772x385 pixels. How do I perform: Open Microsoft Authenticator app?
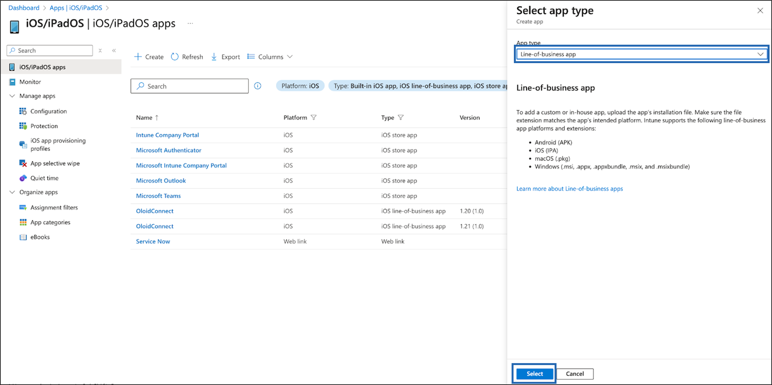click(x=169, y=150)
